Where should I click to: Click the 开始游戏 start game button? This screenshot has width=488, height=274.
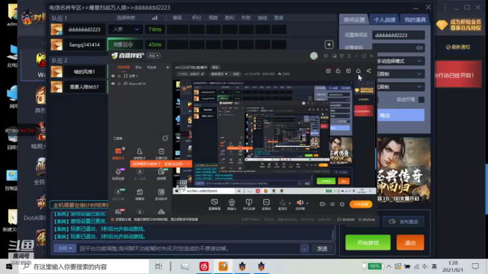click(x=368, y=242)
